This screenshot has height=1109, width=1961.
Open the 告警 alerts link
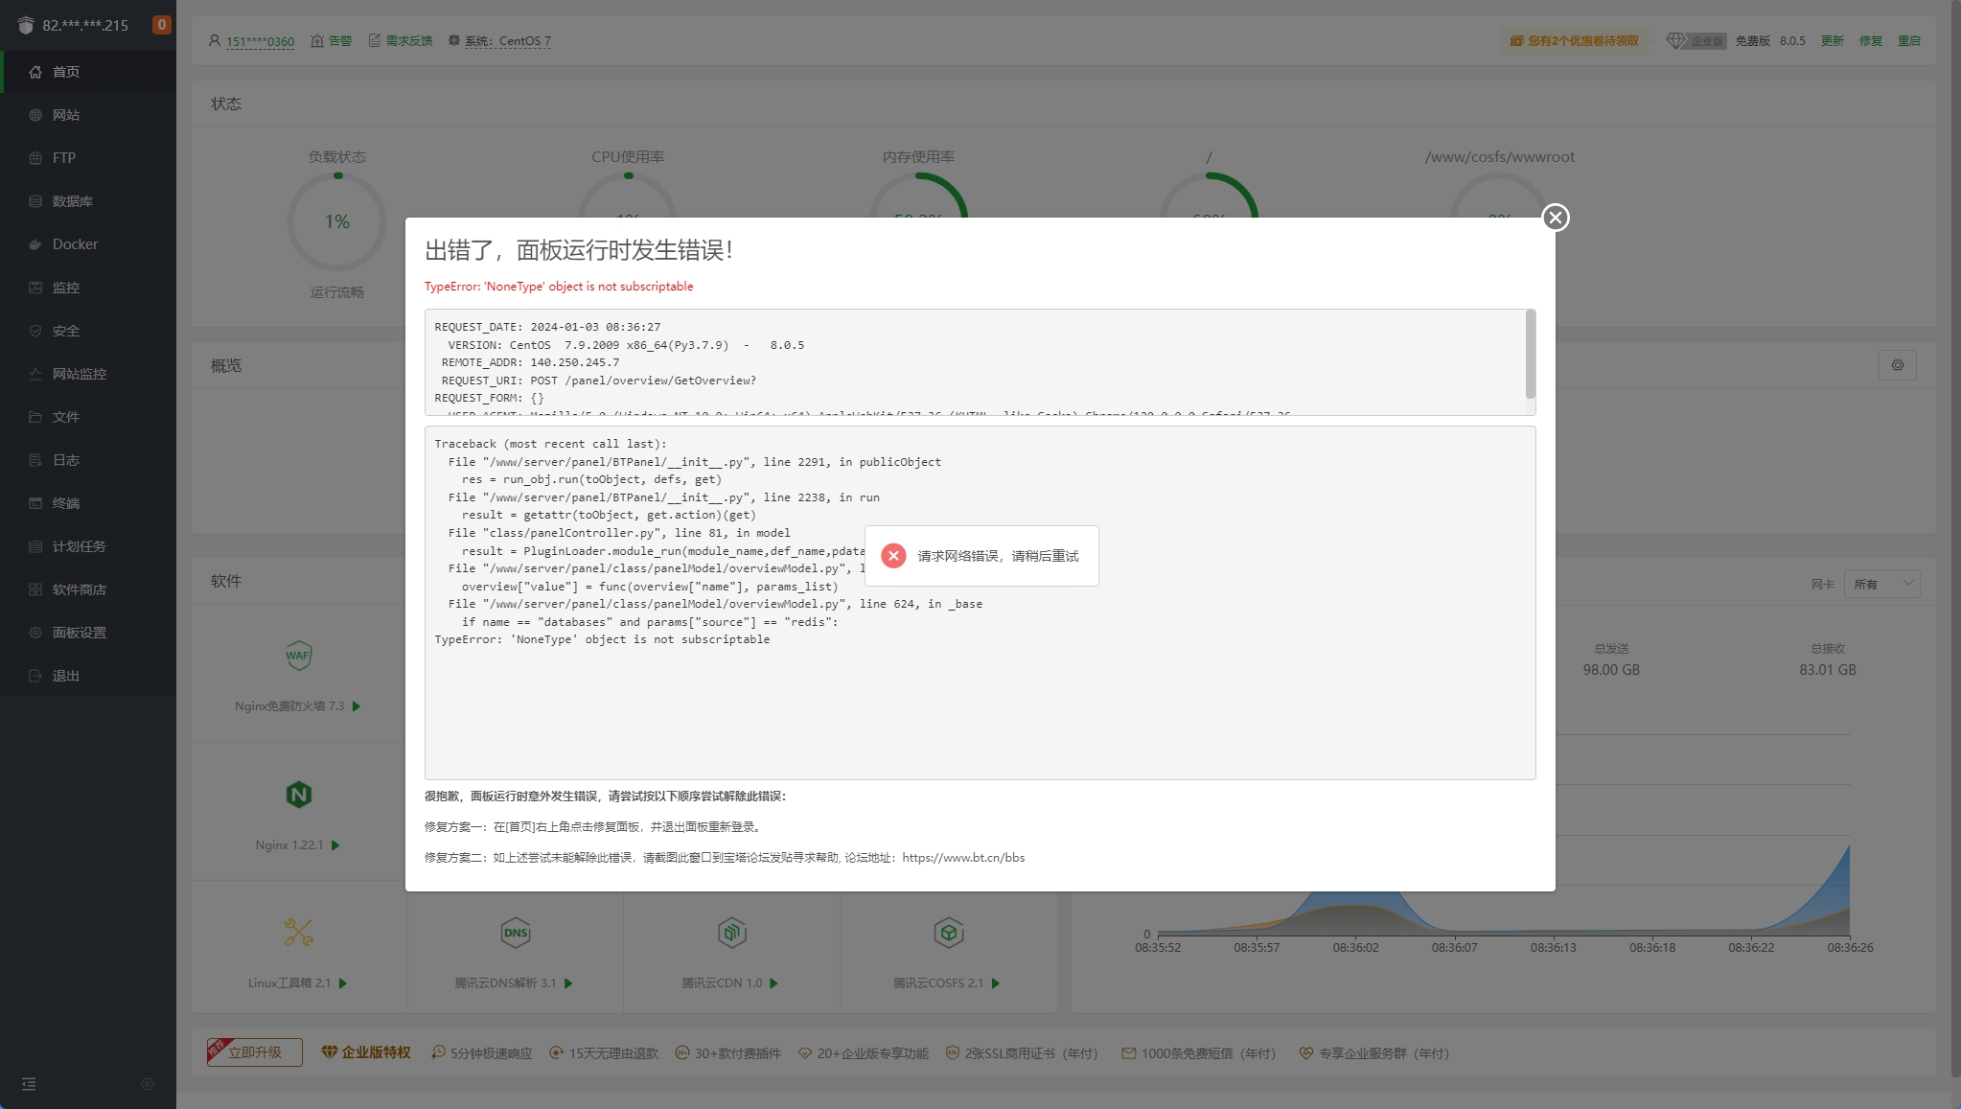pos(332,41)
